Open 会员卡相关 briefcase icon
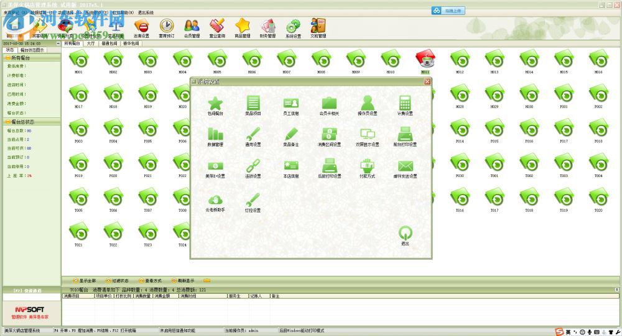 (329, 104)
